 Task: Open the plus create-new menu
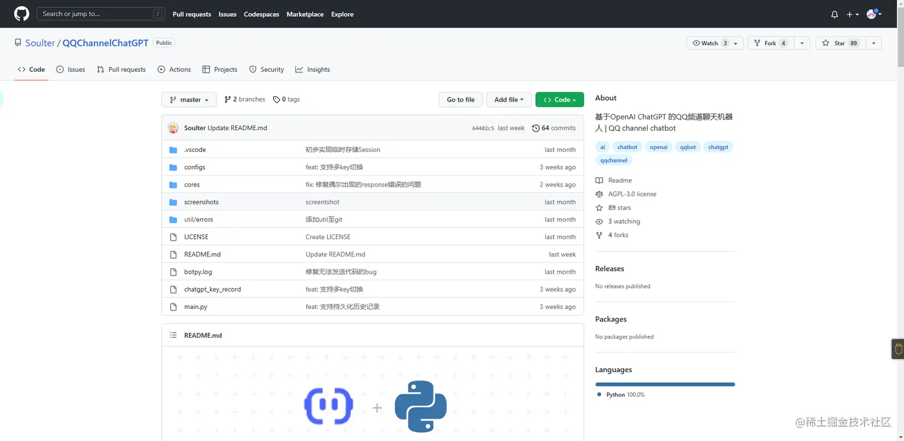(x=853, y=14)
